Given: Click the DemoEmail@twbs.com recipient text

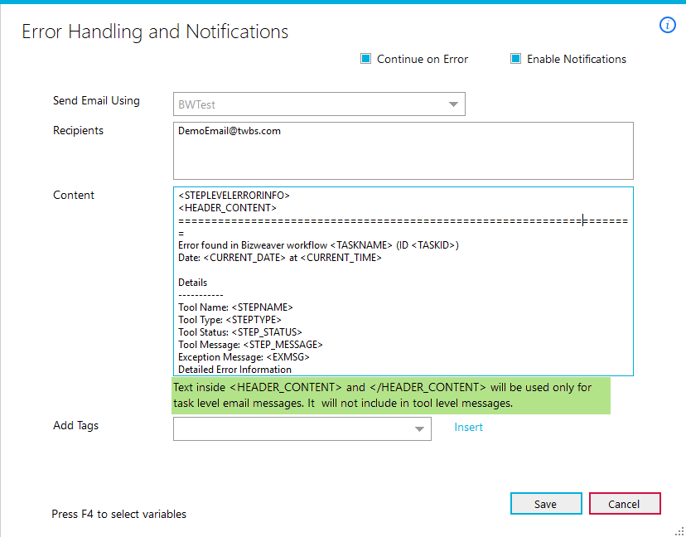Looking at the screenshot, I should [229, 131].
